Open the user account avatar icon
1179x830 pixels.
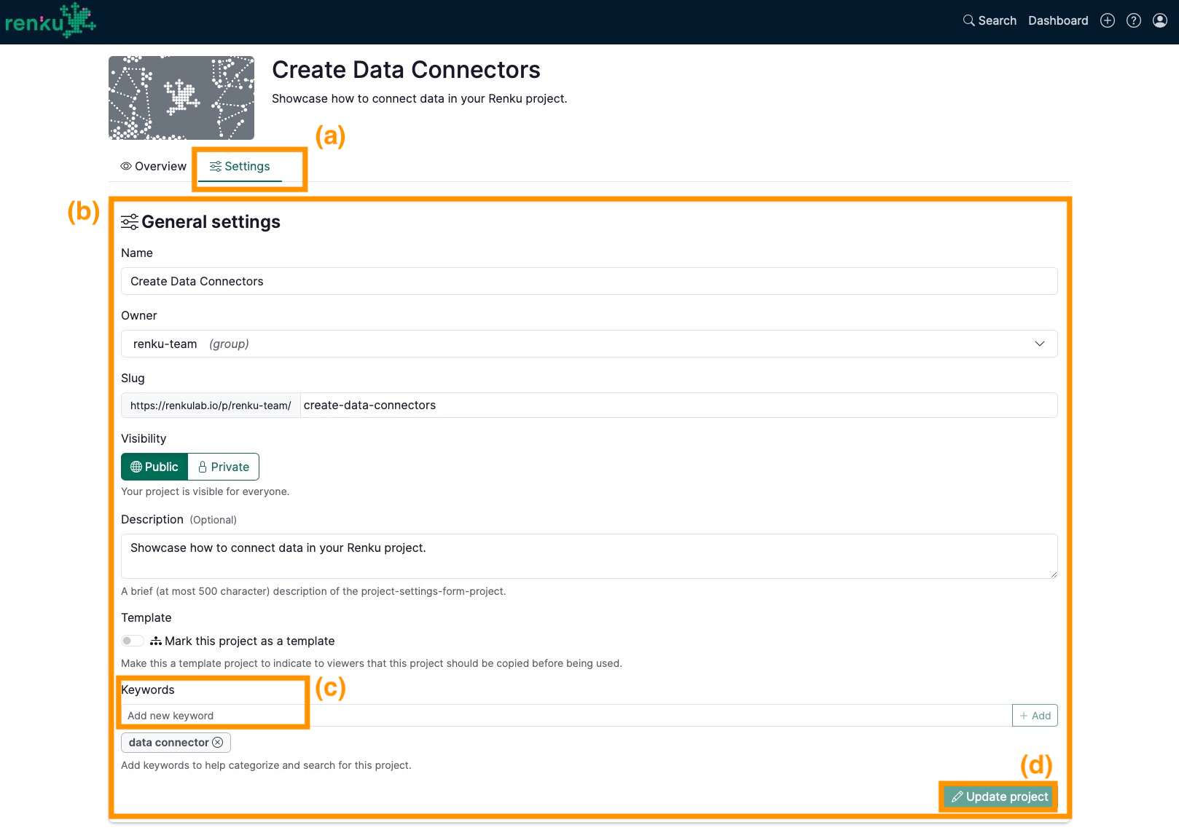pos(1160,20)
